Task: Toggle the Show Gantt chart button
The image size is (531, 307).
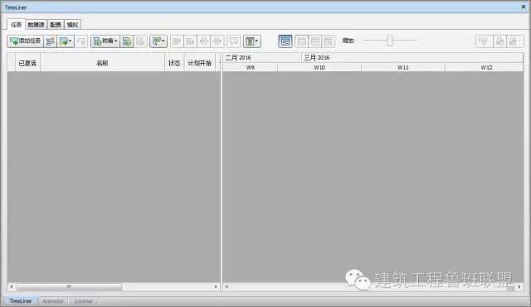Action: coord(285,41)
